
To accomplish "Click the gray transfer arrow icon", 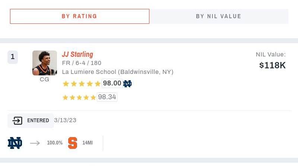I will 35,143.
